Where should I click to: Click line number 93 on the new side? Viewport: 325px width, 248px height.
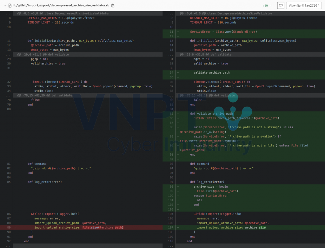pyautogui.click(x=171, y=164)
